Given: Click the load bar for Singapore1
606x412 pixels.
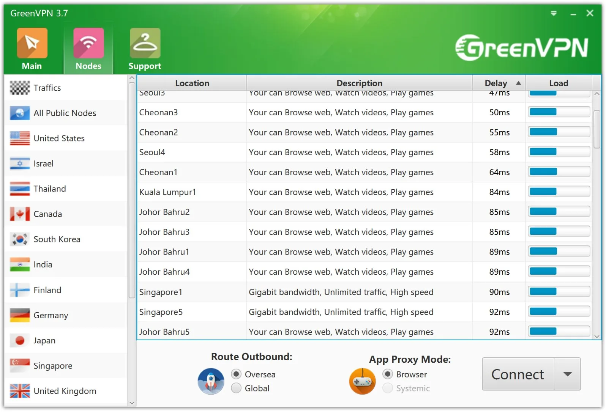Looking at the screenshot, I should click(559, 291).
